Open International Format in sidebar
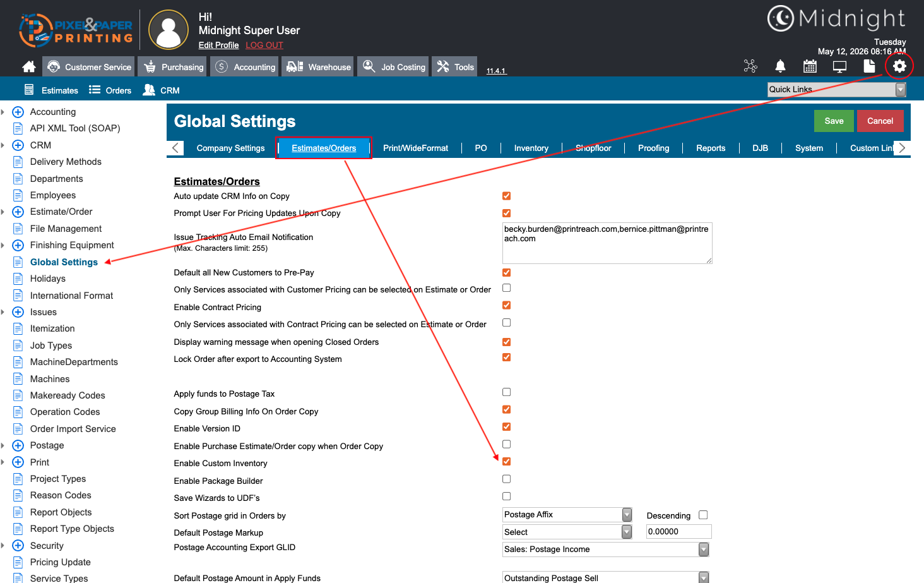The image size is (924, 583). tap(71, 296)
